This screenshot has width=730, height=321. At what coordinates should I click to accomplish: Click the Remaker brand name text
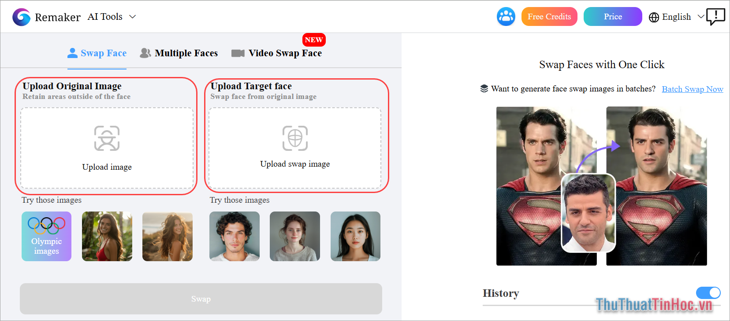coord(58,18)
